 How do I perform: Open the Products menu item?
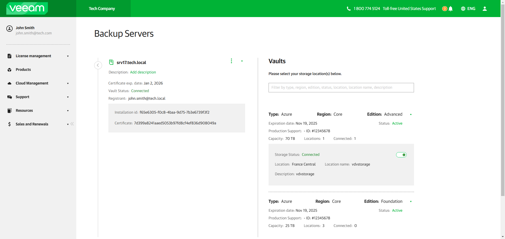coord(23,70)
